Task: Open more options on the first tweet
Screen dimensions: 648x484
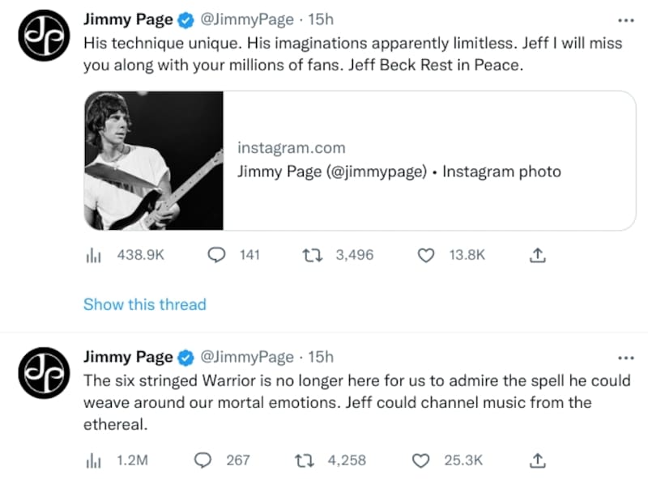Action: [x=625, y=20]
